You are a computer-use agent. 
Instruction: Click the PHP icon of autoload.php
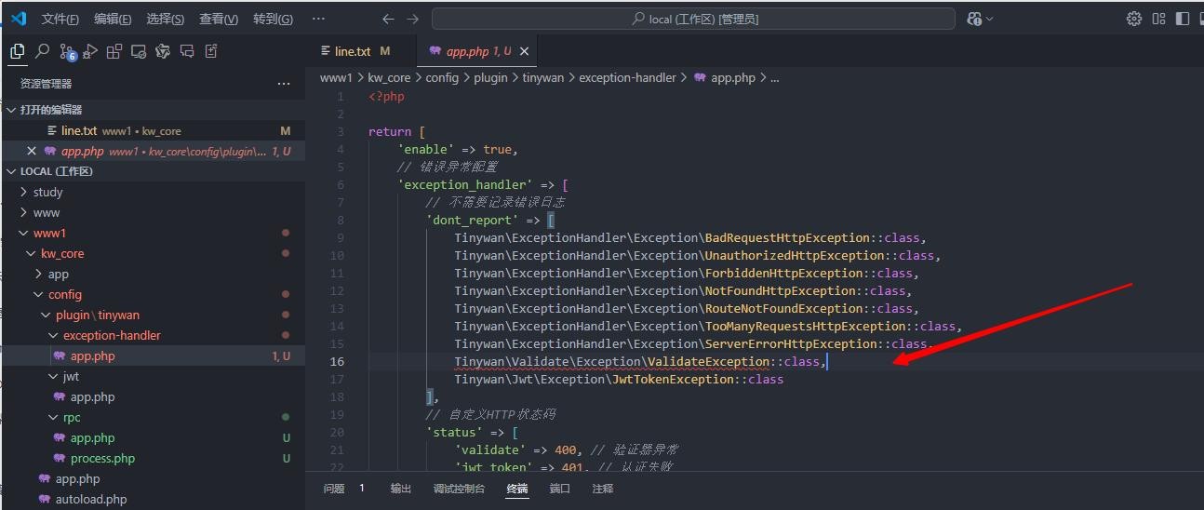pos(46,500)
